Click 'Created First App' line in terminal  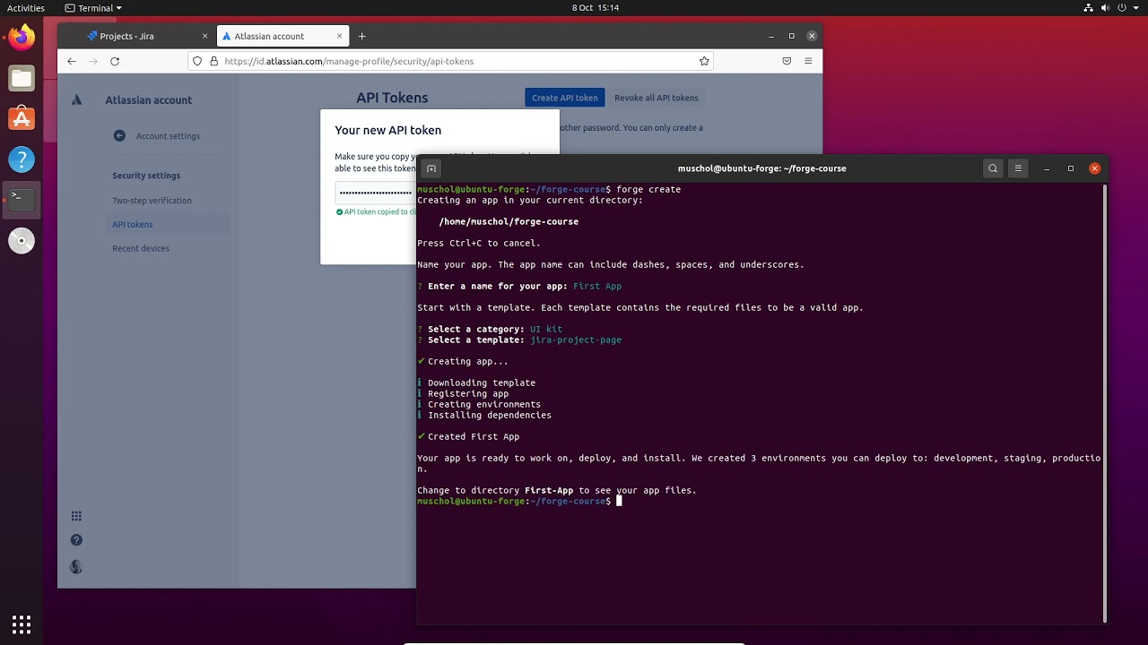468,437
